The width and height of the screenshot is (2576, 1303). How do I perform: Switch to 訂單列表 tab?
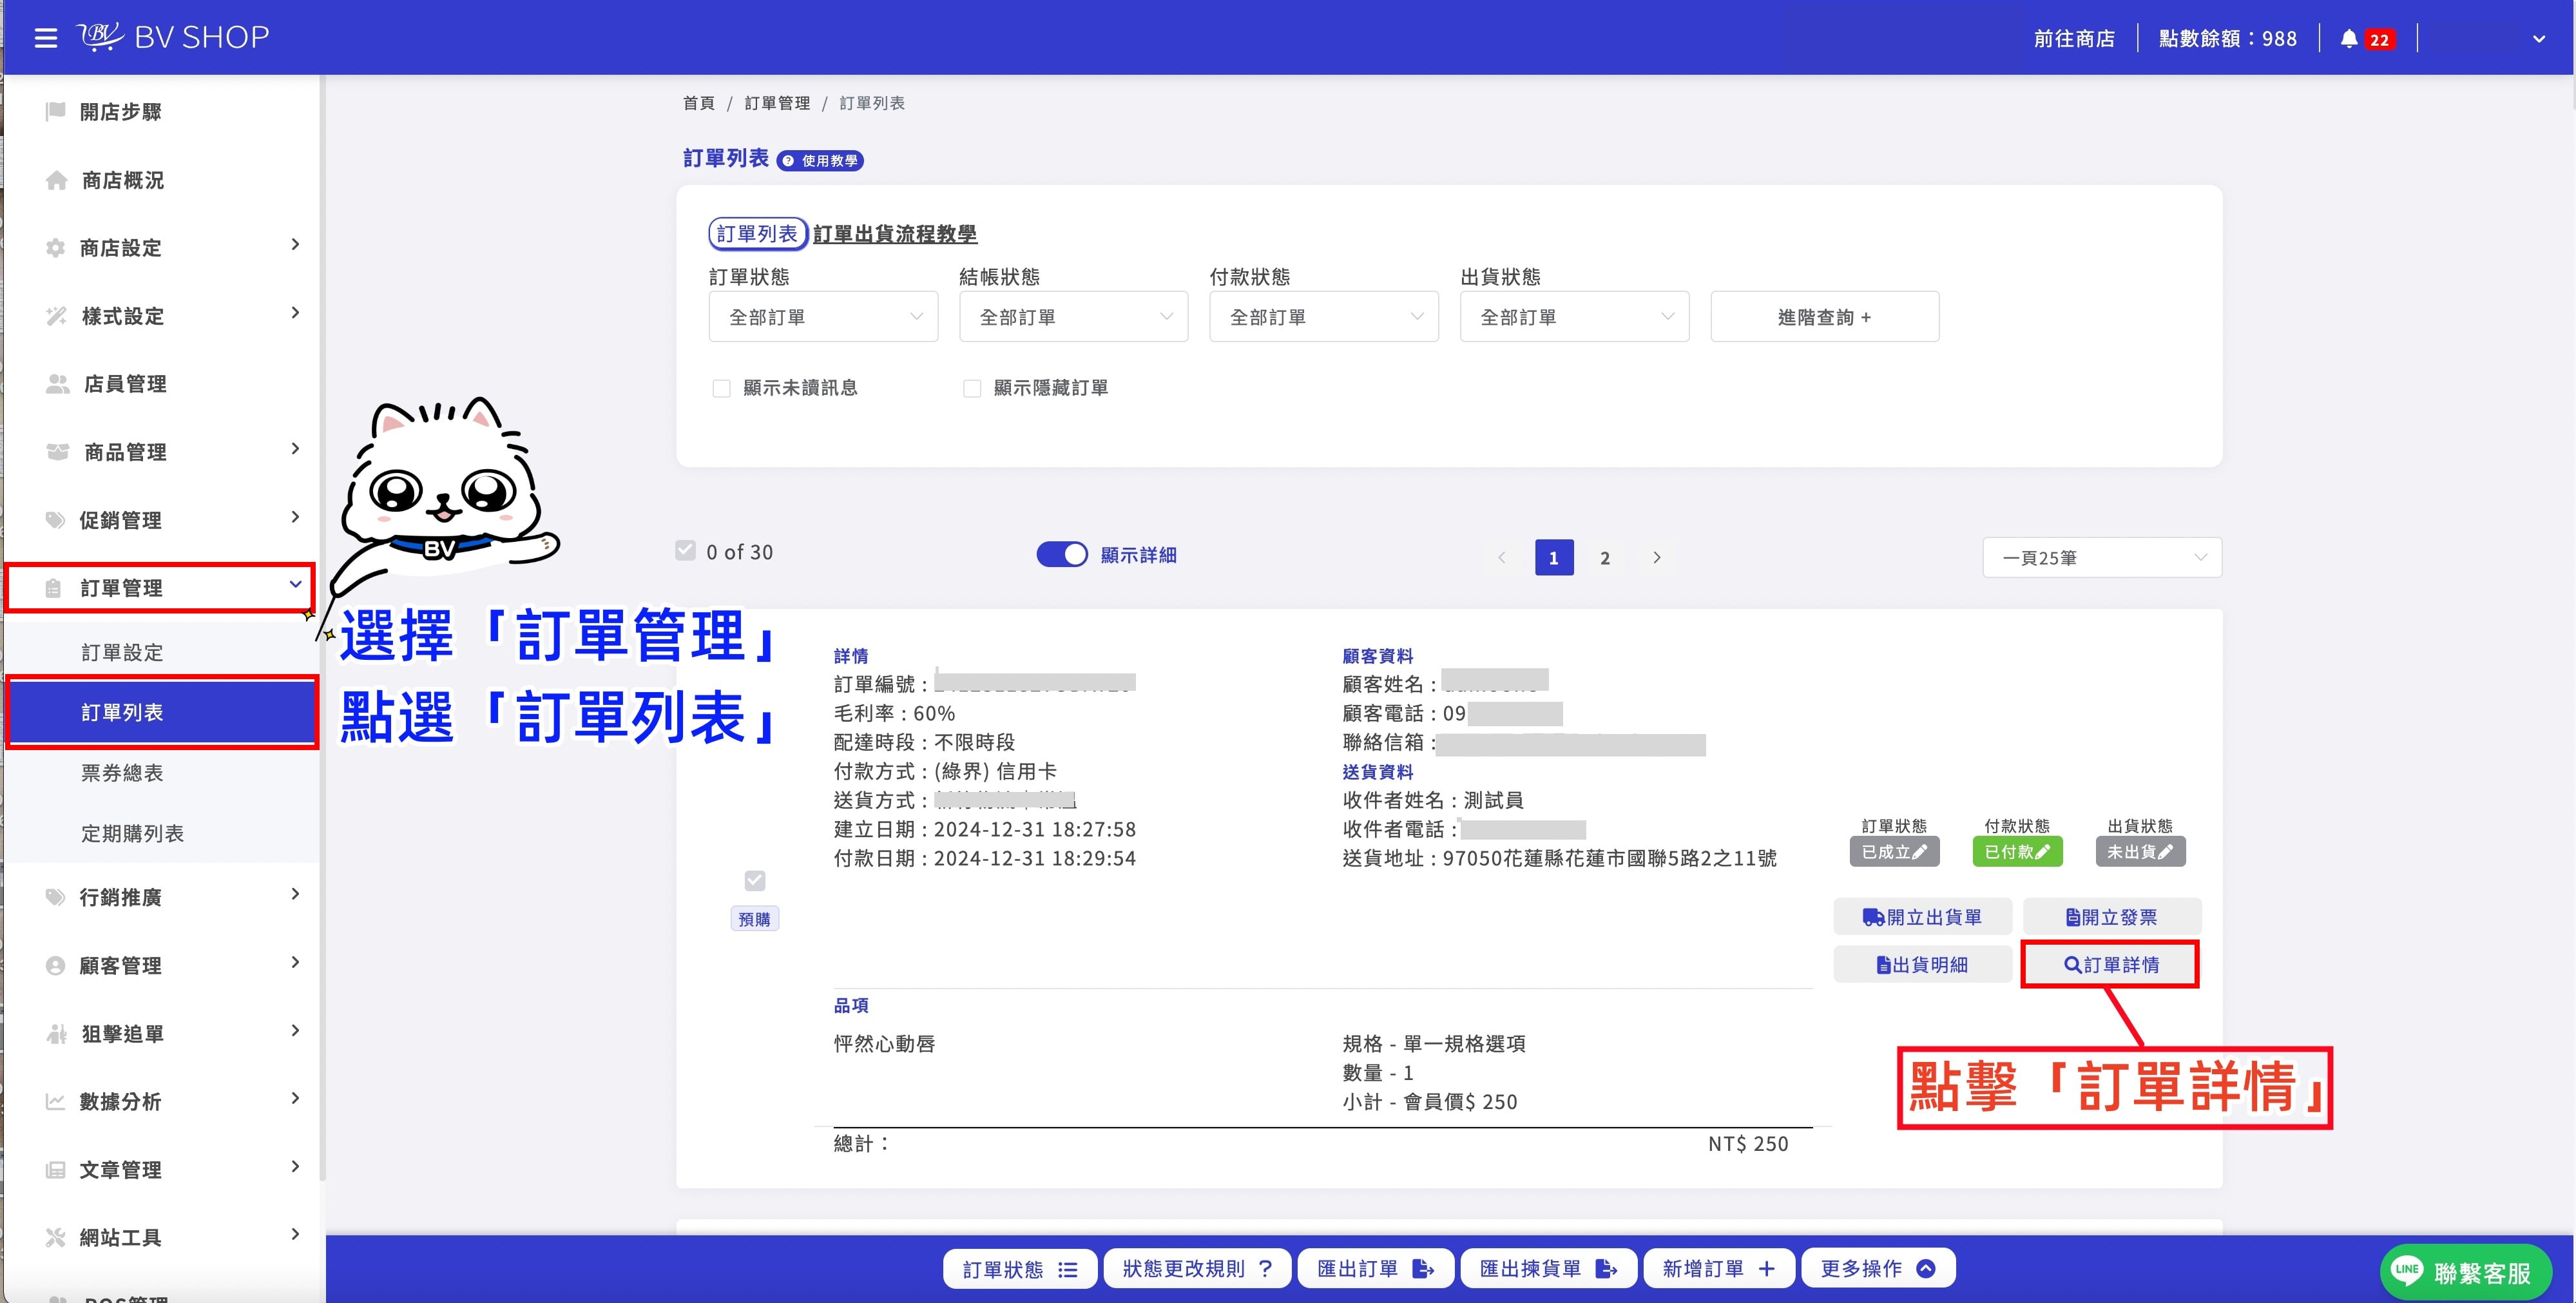pos(757,233)
